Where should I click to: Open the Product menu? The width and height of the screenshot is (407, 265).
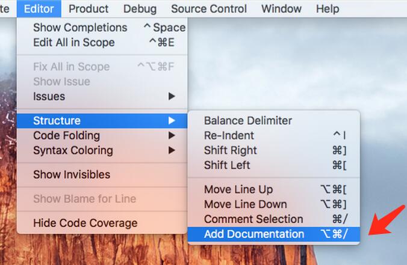click(89, 9)
